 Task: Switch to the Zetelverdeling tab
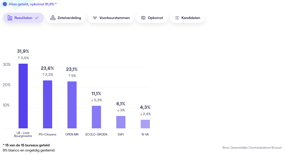coord(66,18)
